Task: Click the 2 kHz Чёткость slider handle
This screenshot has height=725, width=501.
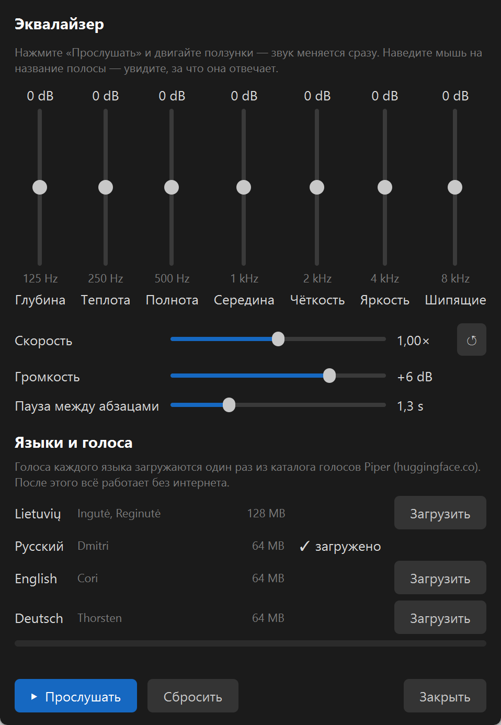Action: tap(317, 187)
